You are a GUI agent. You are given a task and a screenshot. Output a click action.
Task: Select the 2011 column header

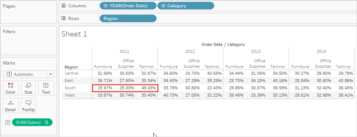coord(124,52)
